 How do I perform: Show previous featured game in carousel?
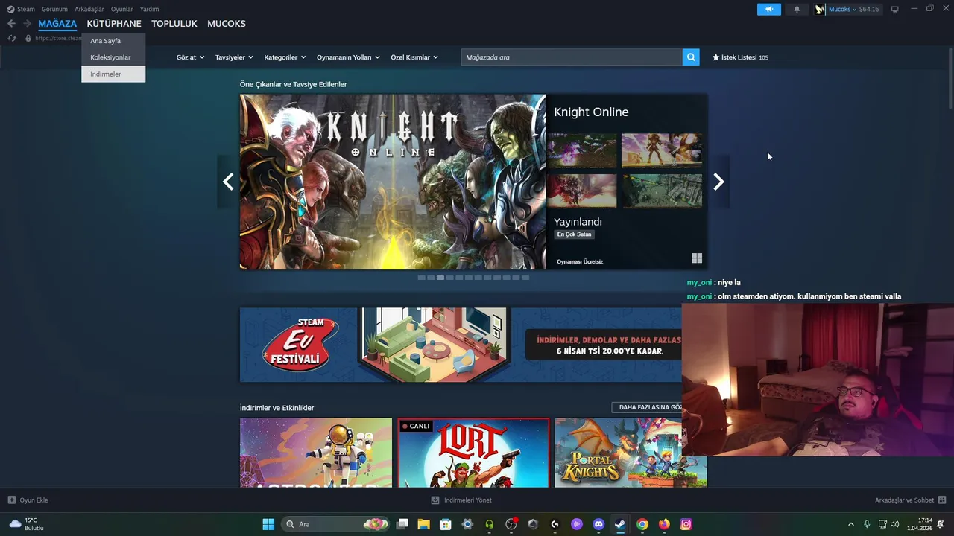(x=228, y=182)
